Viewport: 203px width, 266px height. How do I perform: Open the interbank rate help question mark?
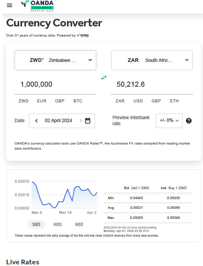pos(189,120)
